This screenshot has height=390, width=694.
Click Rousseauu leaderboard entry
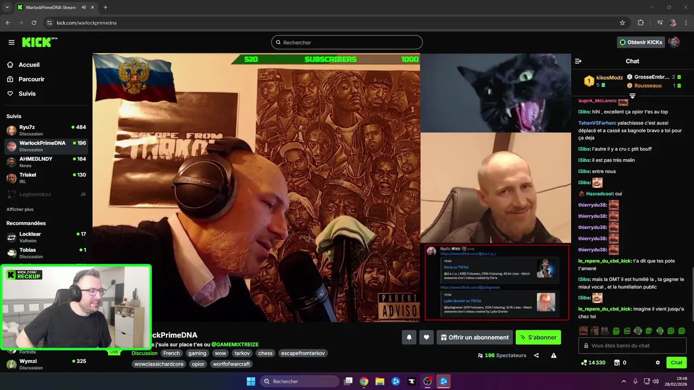tap(654, 86)
